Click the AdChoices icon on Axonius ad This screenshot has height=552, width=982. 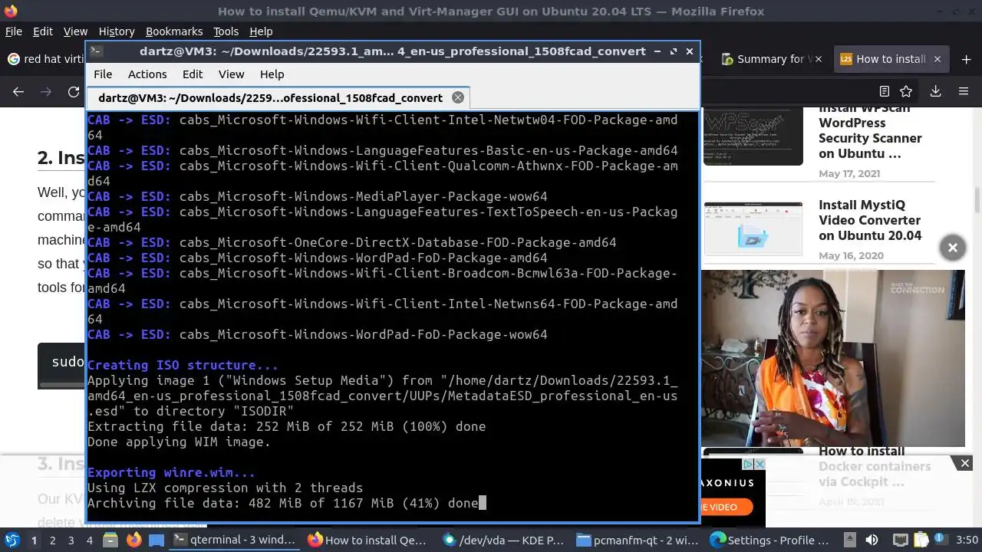pyautogui.click(x=750, y=464)
